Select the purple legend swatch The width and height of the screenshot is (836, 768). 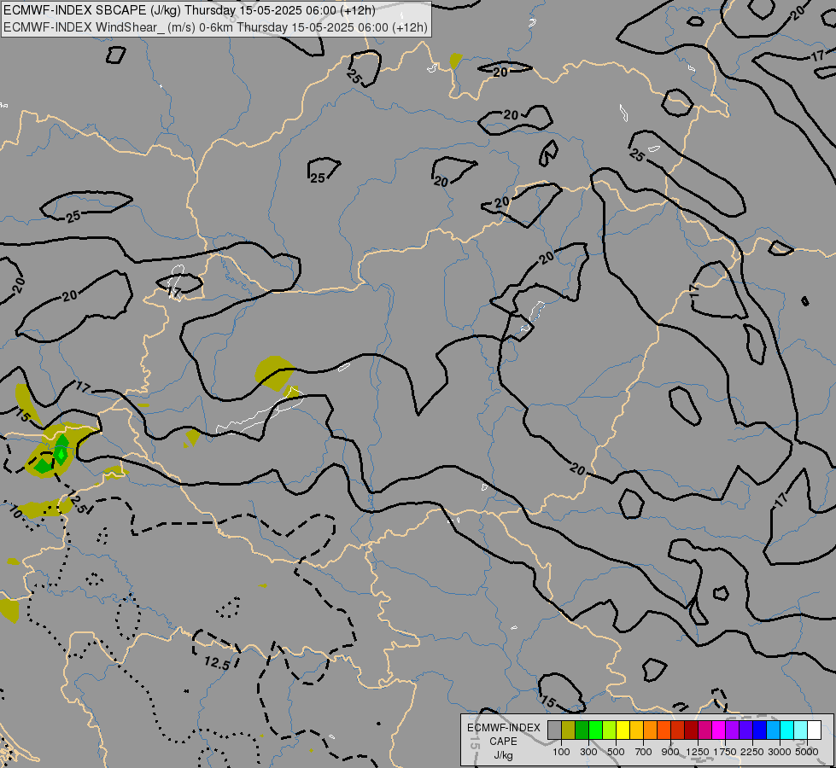[732, 730]
